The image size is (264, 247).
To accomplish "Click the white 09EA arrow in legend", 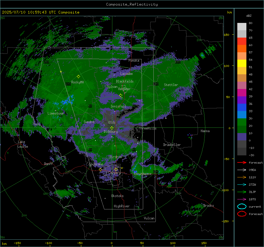I will coord(242,170).
